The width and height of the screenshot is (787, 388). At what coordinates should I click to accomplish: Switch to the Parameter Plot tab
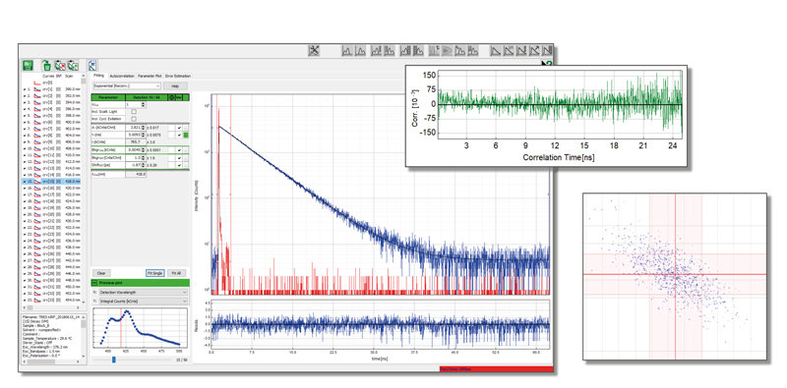point(150,77)
